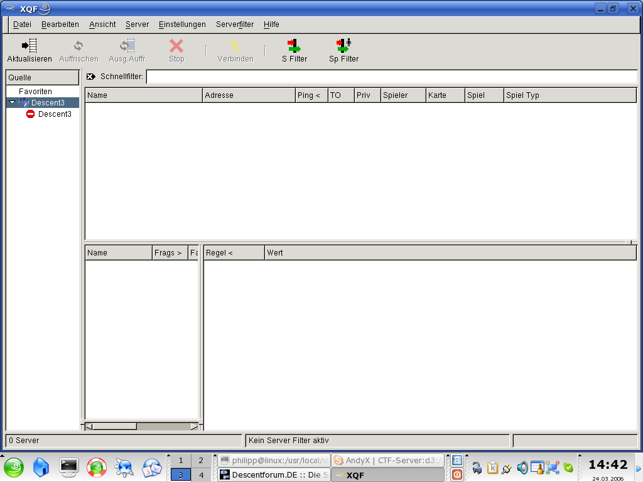Open the lifebuoy help center icon
643x482 pixels.
pos(97,468)
